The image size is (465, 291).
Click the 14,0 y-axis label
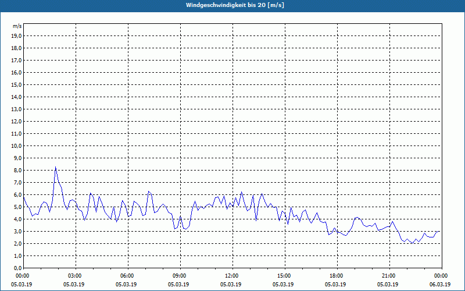coord(16,97)
